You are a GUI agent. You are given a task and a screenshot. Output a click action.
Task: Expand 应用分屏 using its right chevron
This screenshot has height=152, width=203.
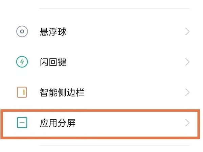point(187,123)
